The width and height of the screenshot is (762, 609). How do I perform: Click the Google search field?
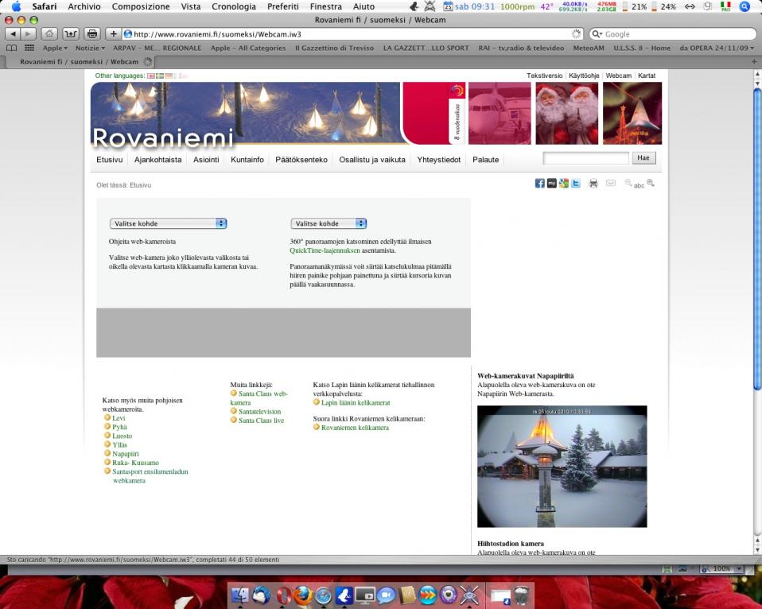coord(673,34)
